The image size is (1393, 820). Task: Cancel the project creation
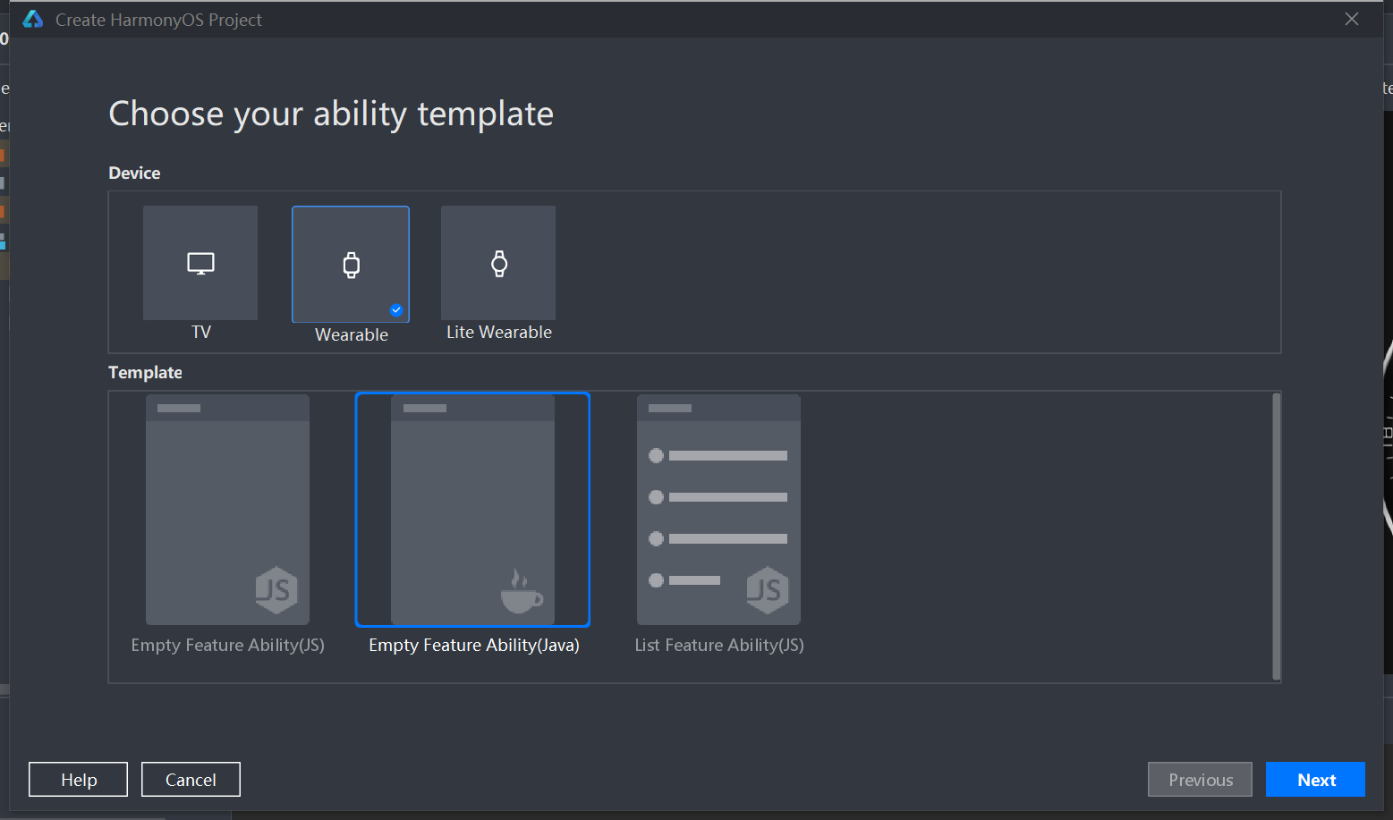point(191,780)
